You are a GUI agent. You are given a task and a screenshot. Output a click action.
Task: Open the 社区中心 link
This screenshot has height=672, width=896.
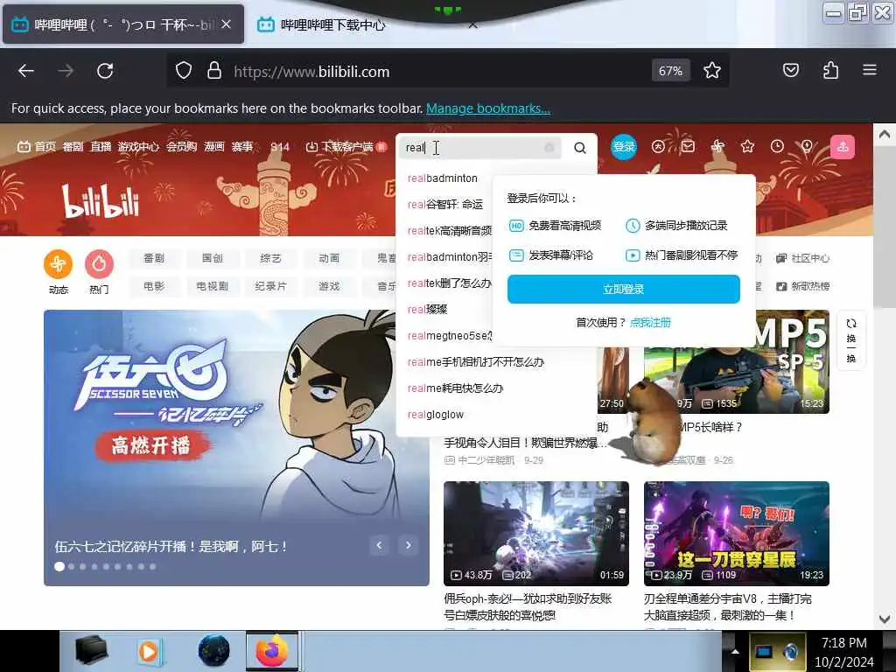(802, 258)
